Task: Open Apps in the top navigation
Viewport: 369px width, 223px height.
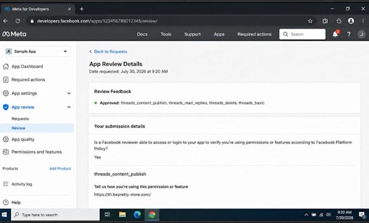Action: coord(219,34)
